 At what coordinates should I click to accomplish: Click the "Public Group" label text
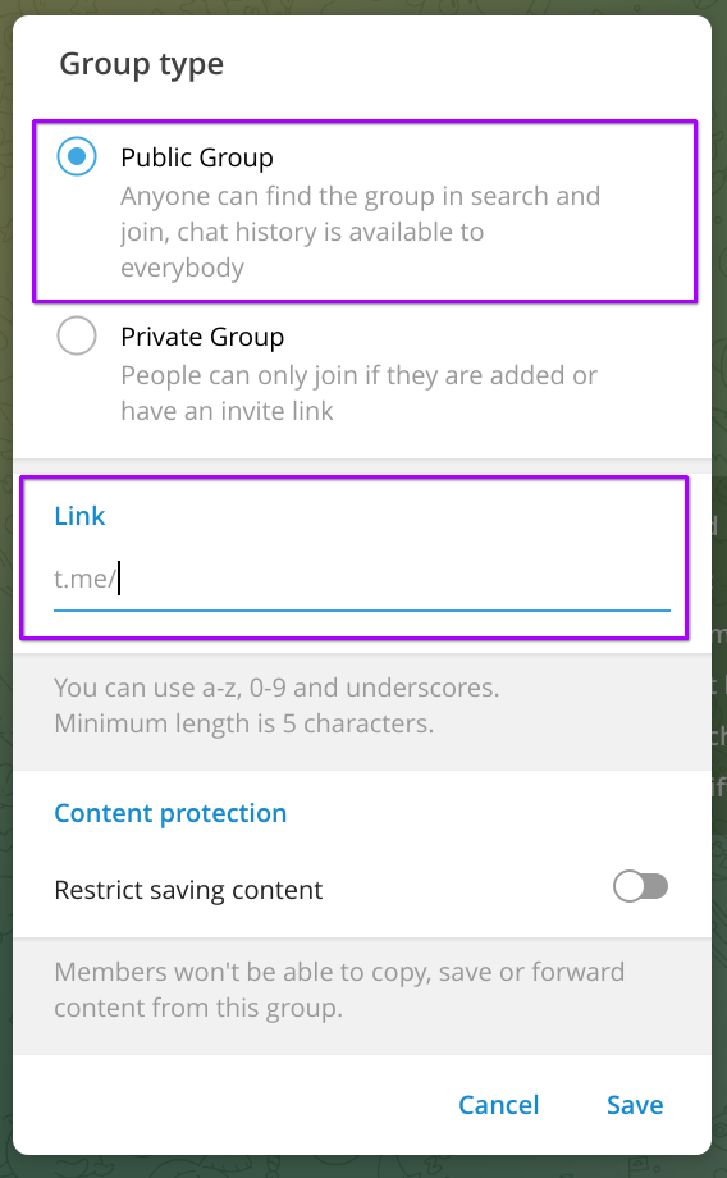click(x=197, y=157)
